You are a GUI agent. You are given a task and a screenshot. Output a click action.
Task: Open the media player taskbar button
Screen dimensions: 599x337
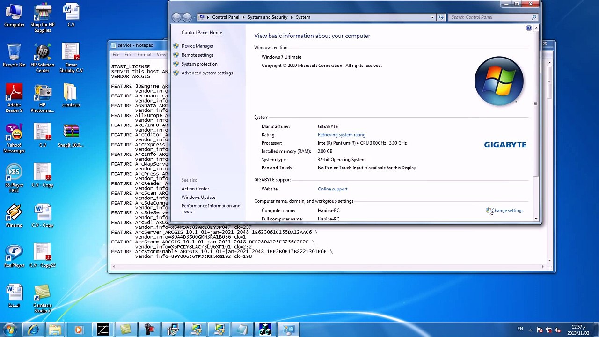(x=79, y=330)
